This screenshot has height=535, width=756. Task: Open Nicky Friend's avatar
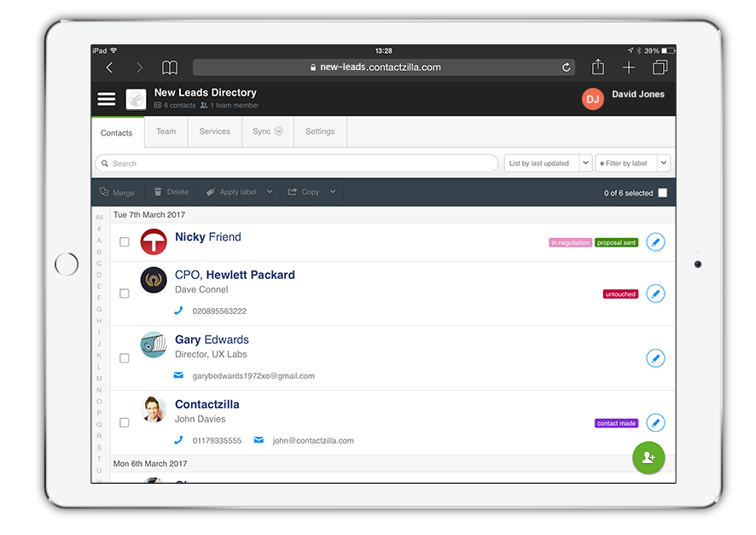154,241
